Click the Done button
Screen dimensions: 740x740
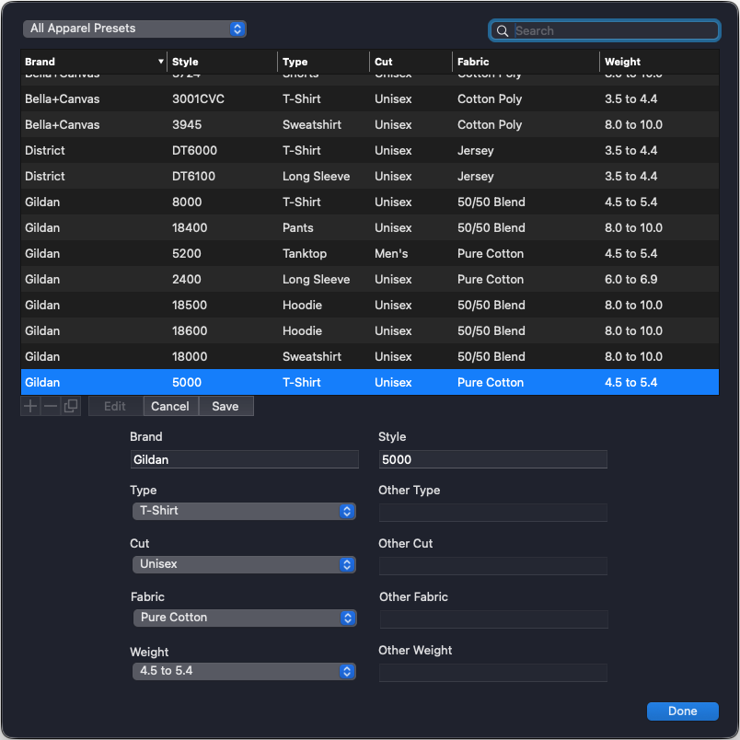(682, 711)
